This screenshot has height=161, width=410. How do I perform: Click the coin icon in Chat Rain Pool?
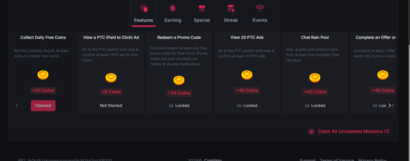pyautogui.click(x=315, y=78)
